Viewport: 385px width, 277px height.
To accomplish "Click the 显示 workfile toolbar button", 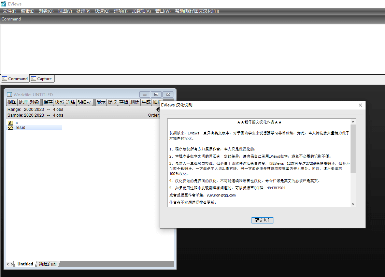I will pyautogui.click(x=101, y=102).
